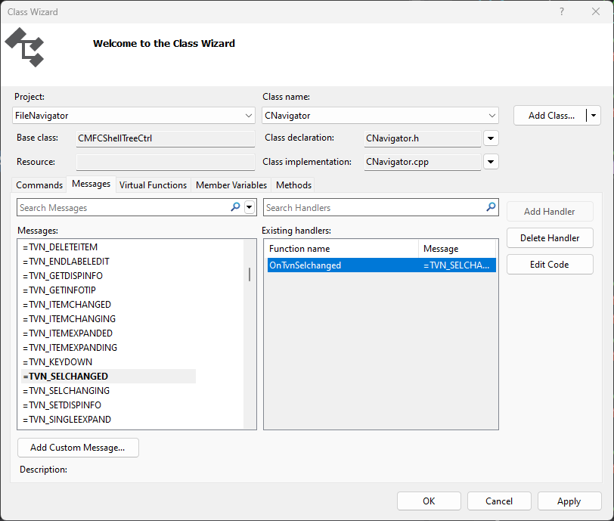Click the CNavigator.cpp implementation field
The width and height of the screenshot is (614, 521).
pyautogui.click(x=422, y=162)
